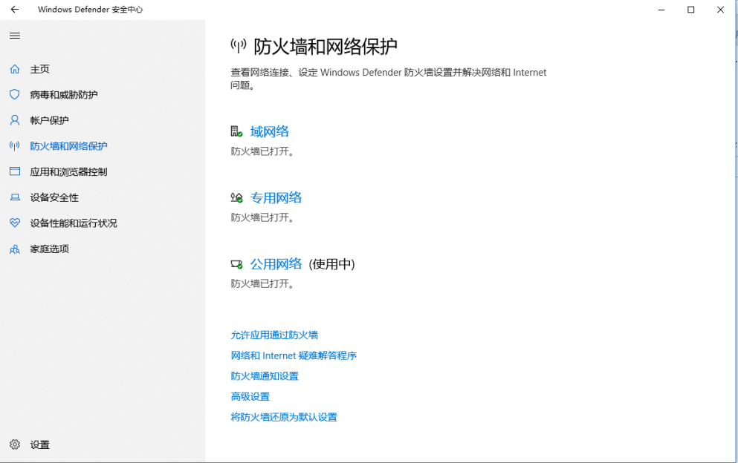Click the 防火墙和网络保护 page heading
The image size is (738, 463).
tap(326, 46)
